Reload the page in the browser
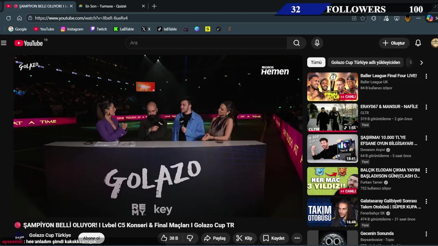The height and width of the screenshot is (246, 438). [x=9, y=18]
